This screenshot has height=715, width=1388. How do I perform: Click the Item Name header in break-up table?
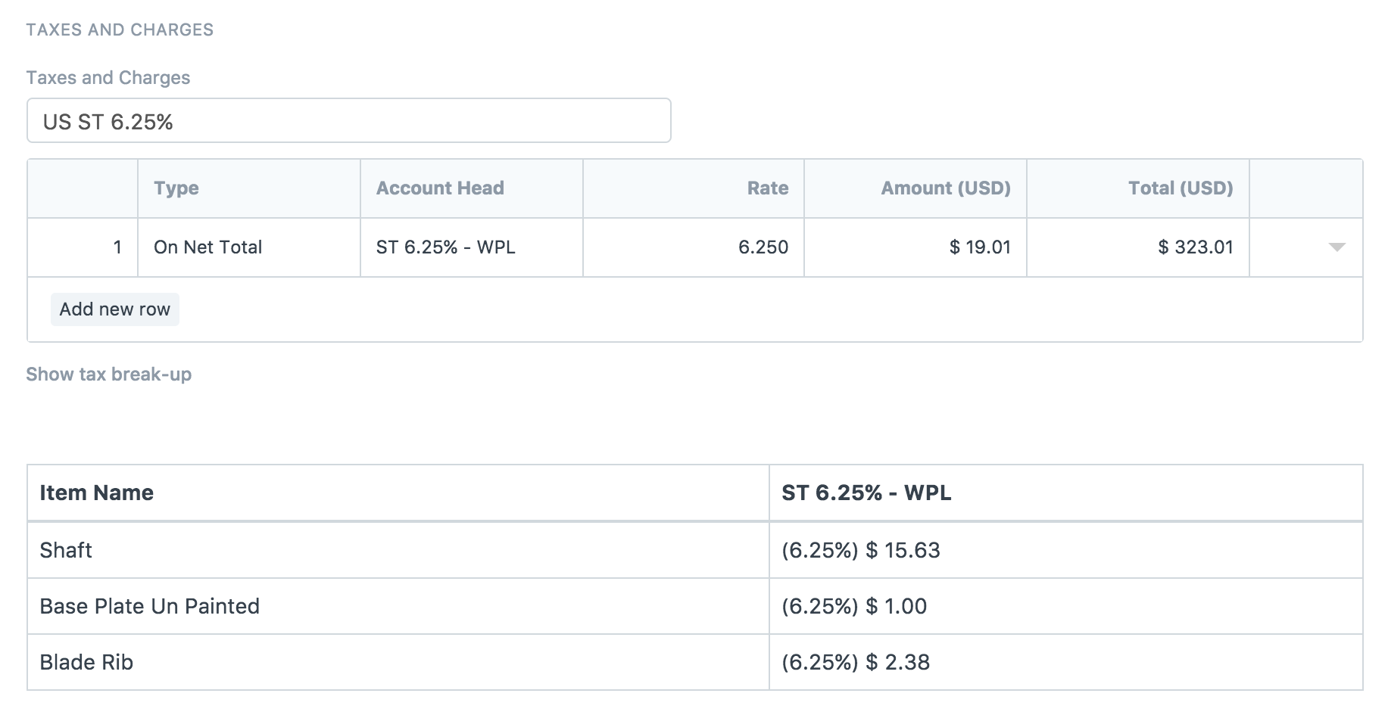(x=96, y=493)
